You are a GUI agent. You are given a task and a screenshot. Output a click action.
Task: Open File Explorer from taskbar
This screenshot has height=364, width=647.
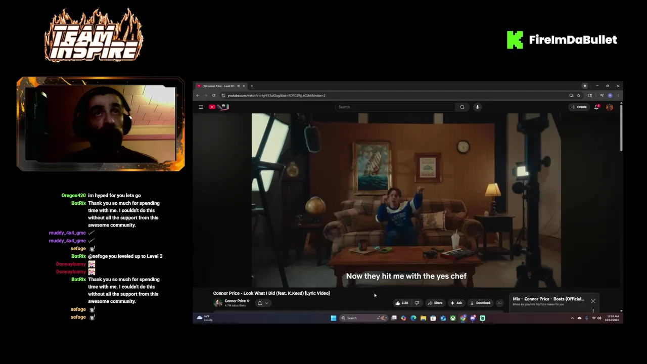pos(423,318)
